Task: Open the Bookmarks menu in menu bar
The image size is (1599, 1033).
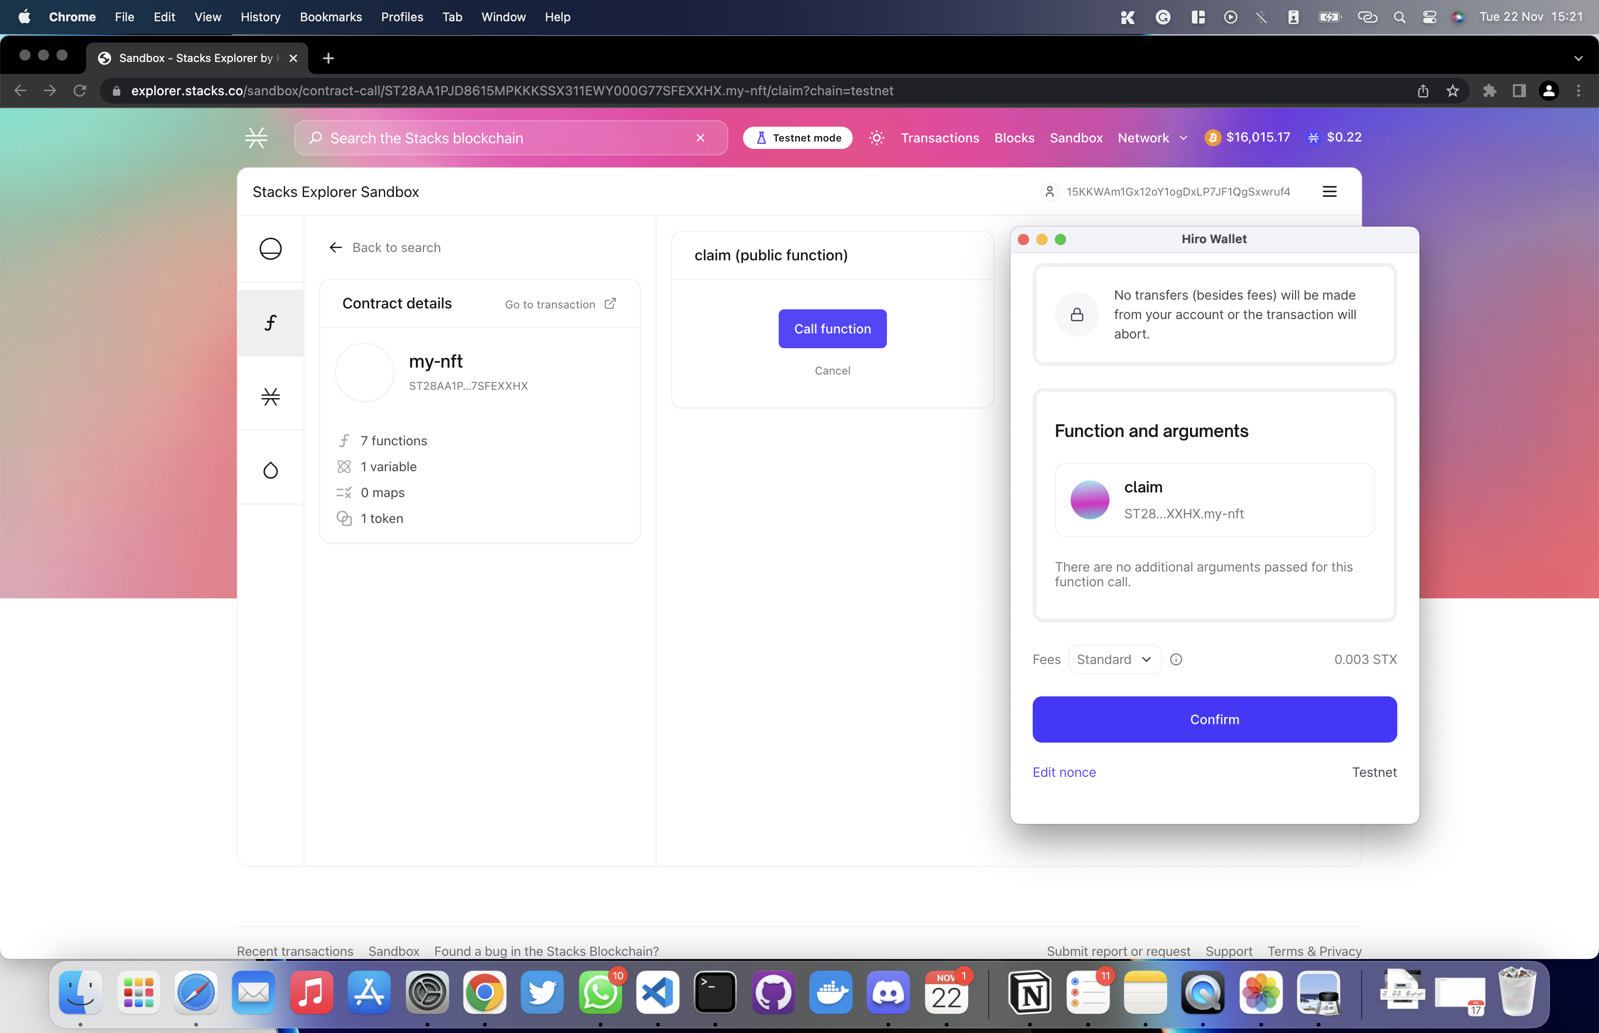Action: 331,17
